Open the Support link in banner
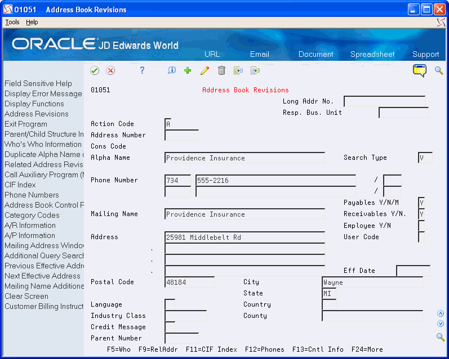Image resolution: width=449 pixels, height=359 pixels. pos(425,54)
